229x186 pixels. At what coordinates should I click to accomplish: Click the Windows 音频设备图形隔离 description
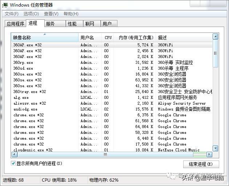pos(184,109)
